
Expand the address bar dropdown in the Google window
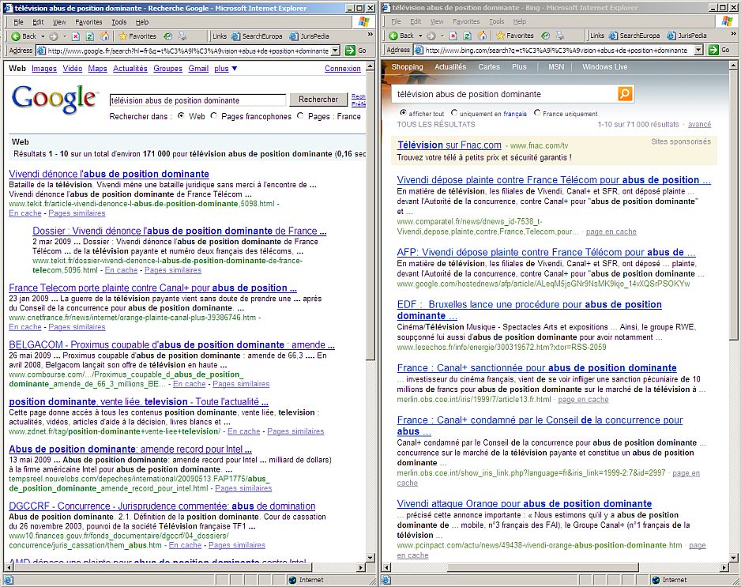[335, 51]
